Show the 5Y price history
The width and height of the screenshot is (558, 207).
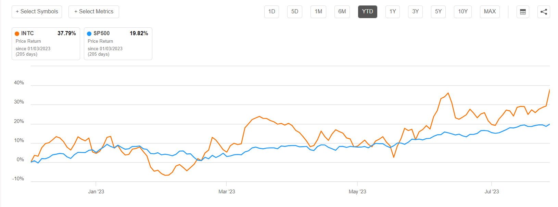439,12
